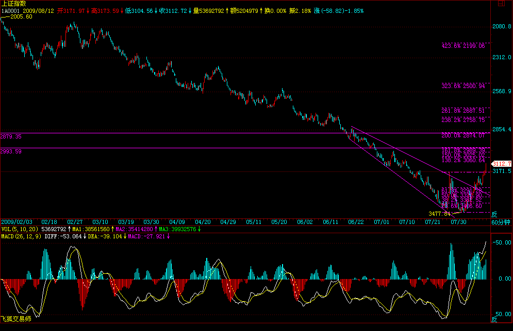Toggle the 反 marker on the MACD panel
The image size is (513, 331).
pyautogui.click(x=494, y=320)
